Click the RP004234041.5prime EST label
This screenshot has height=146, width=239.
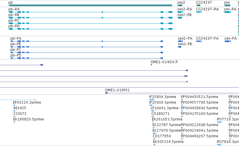point(199,131)
